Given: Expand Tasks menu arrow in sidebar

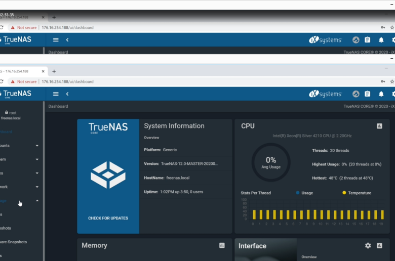Looking at the screenshot, I should coord(37,173).
